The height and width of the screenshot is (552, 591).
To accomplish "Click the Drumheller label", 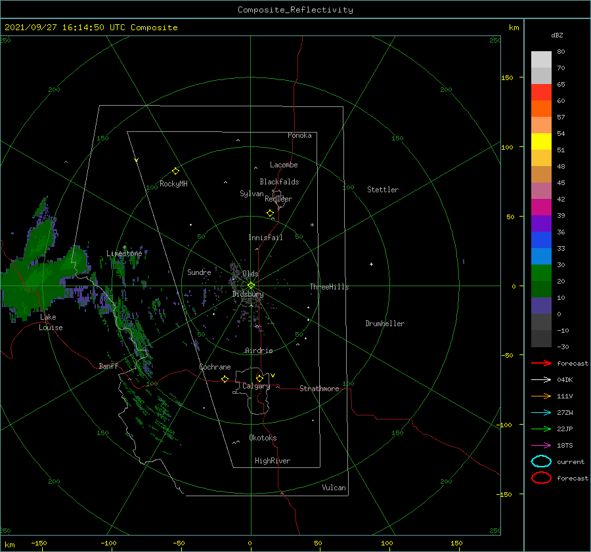I will click(385, 324).
